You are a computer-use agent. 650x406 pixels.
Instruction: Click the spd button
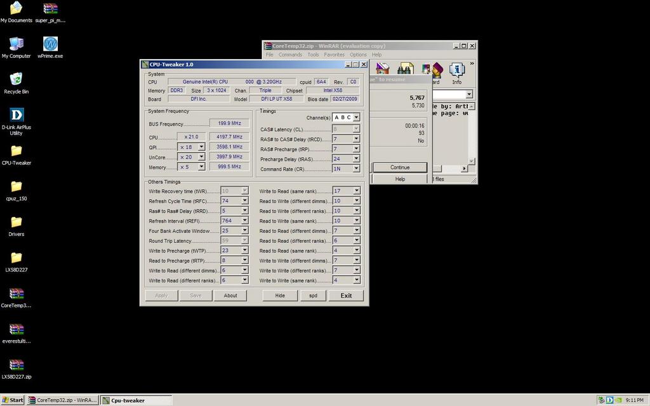313,296
